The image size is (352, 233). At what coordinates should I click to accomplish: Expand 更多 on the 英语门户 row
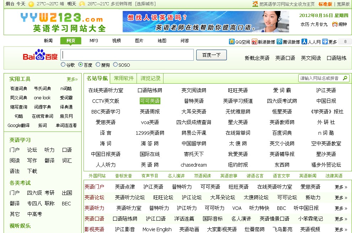click(340, 186)
